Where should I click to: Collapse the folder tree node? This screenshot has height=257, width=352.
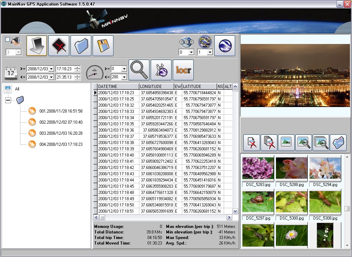[x=8, y=100]
